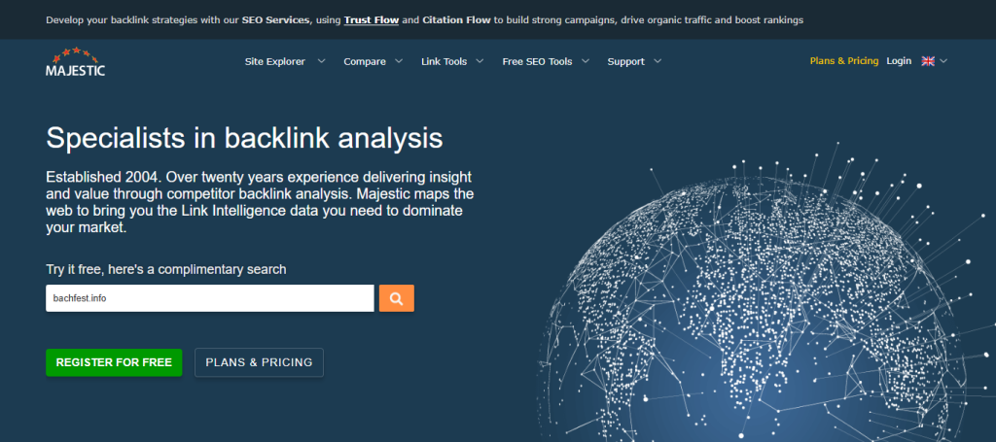Click the Login link
Image resolution: width=996 pixels, height=442 pixels.
point(899,61)
